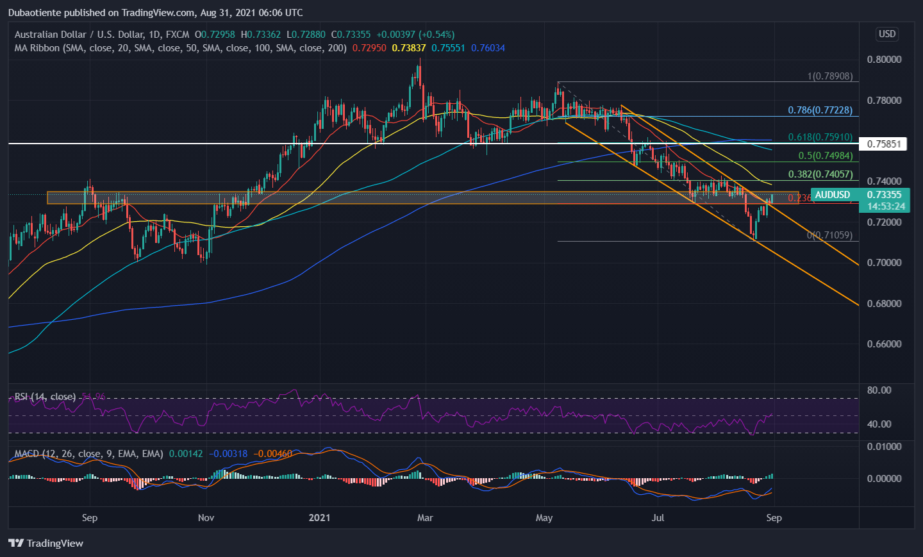The width and height of the screenshot is (923, 557).
Task: Click the Fibonacci label 0(0.71059)
Action: [830, 235]
